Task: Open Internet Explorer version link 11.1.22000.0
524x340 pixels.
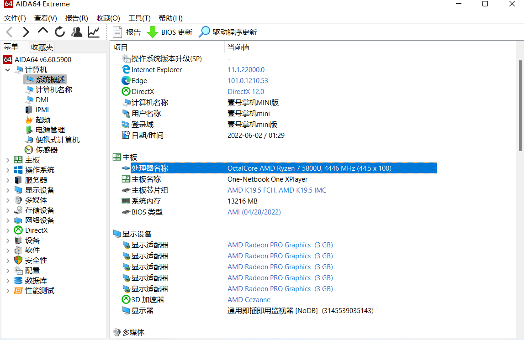Action: (246, 70)
